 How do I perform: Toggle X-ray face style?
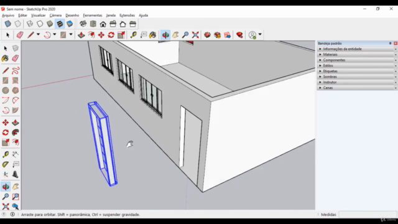pos(8,24)
